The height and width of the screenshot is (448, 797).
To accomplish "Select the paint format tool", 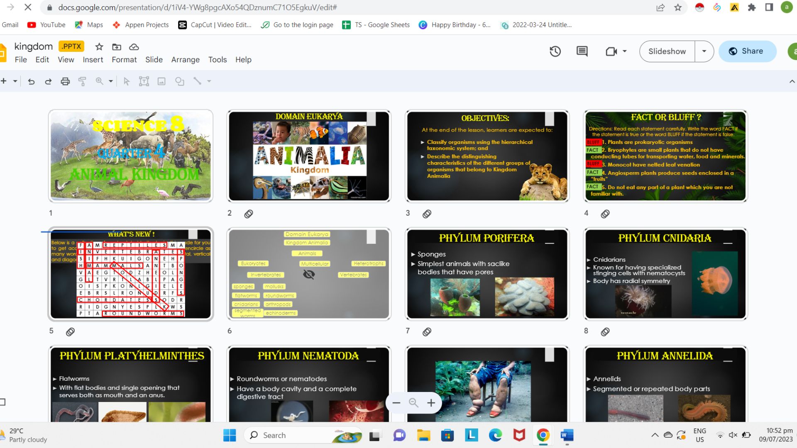I will click(82, 81).
